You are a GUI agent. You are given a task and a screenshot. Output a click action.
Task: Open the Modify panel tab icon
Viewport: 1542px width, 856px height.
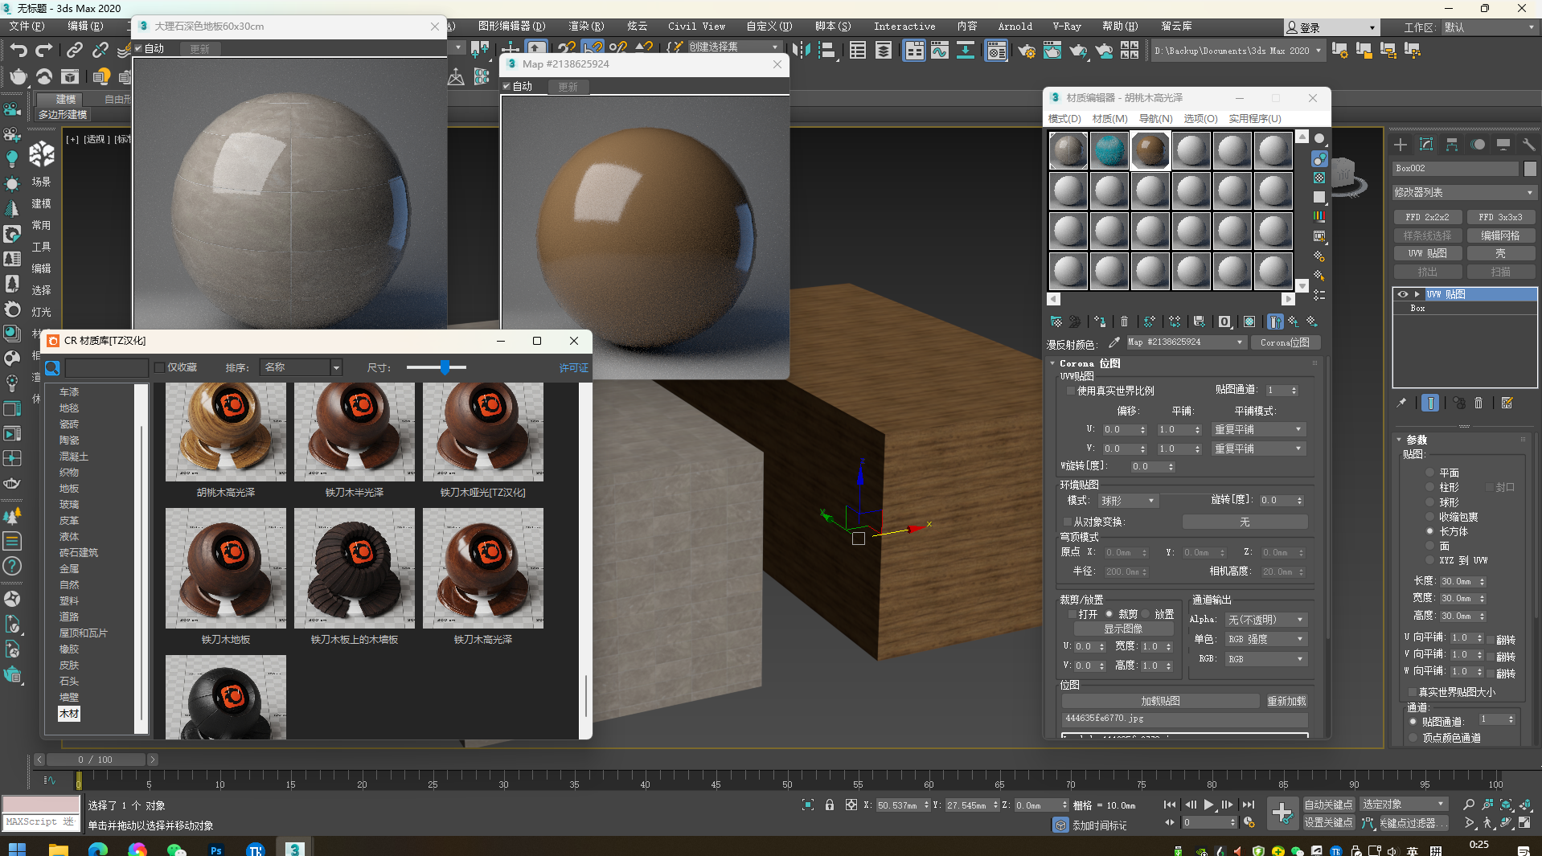coord(1426,145)
